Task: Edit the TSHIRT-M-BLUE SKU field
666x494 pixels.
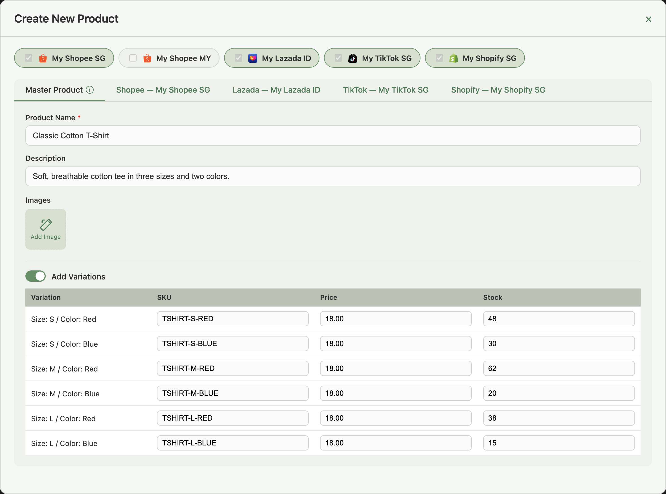Action: [x=233, y=393]
